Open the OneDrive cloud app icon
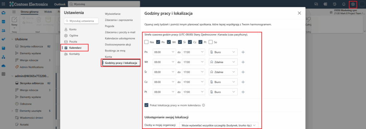Viewport: 366px width, 129px height. 4,66
